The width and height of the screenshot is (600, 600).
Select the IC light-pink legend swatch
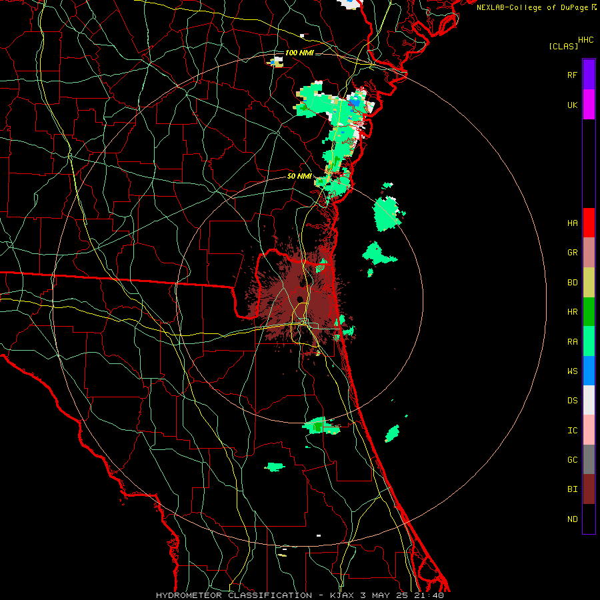(x=589, y=430)
